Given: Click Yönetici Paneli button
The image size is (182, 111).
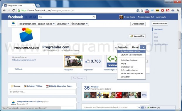Looking at the screenshot, I should pos(160,24).
